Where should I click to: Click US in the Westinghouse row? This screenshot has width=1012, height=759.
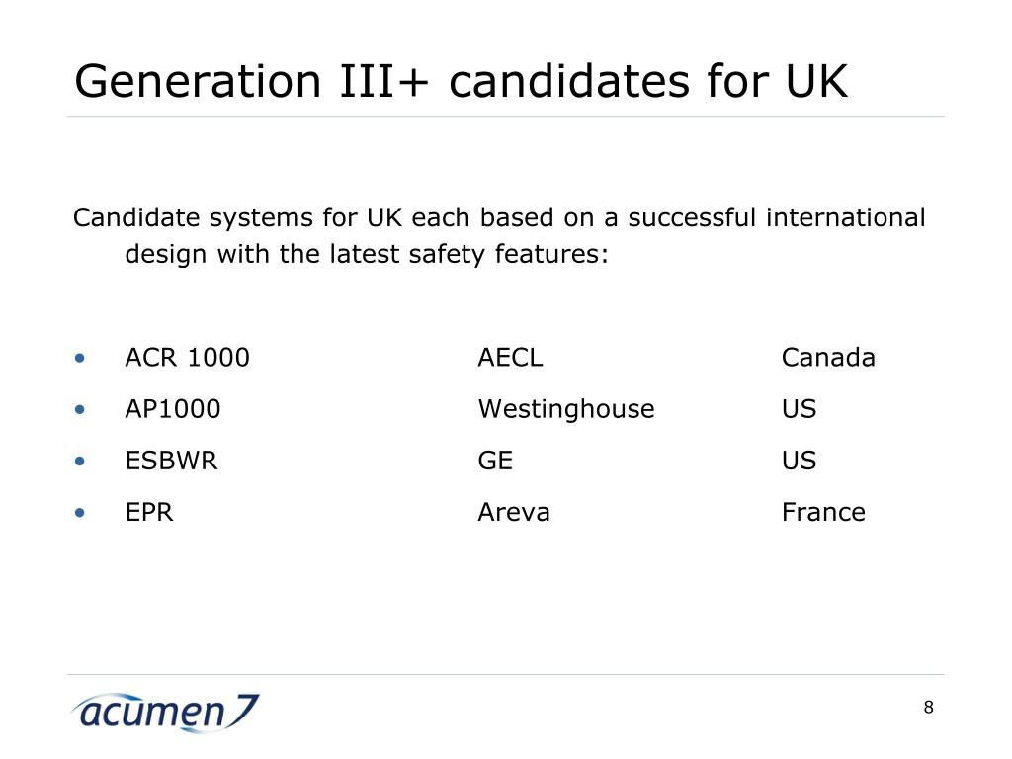(799, 408)
